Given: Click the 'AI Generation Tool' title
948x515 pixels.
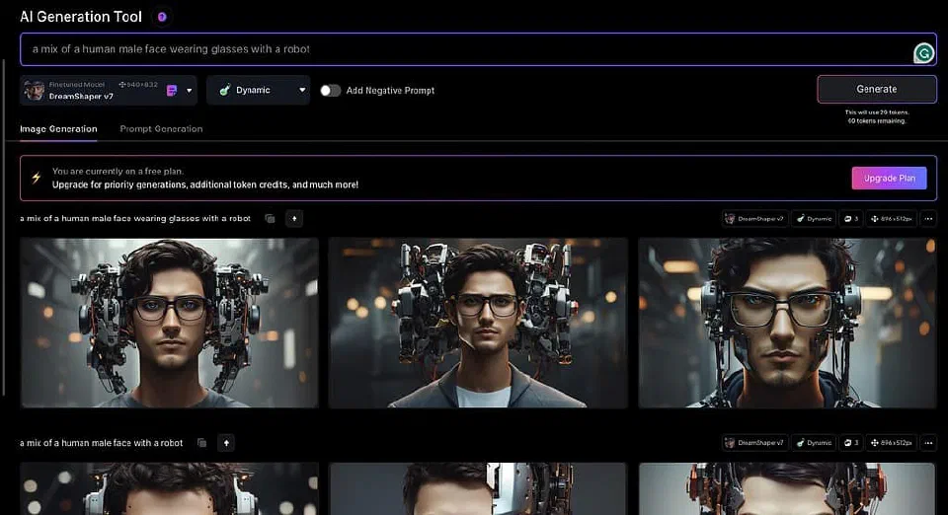Looking at the screenshot, I should point(81,17).
